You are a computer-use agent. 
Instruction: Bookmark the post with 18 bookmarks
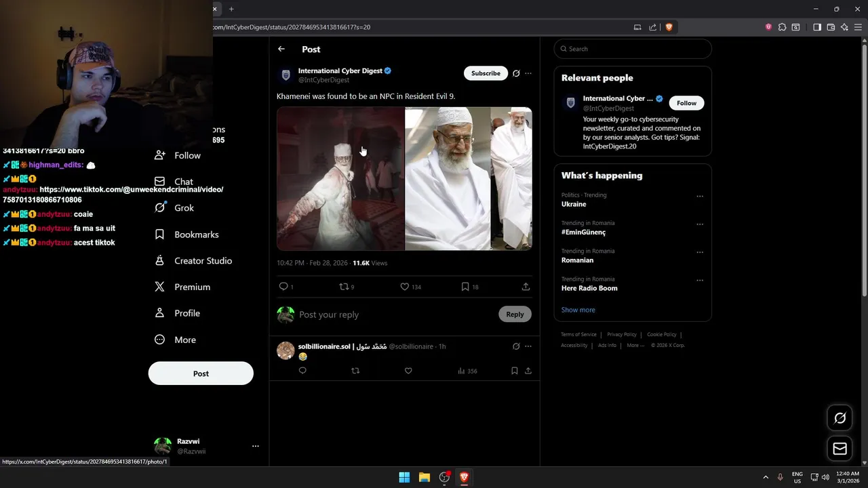(465, 287)
